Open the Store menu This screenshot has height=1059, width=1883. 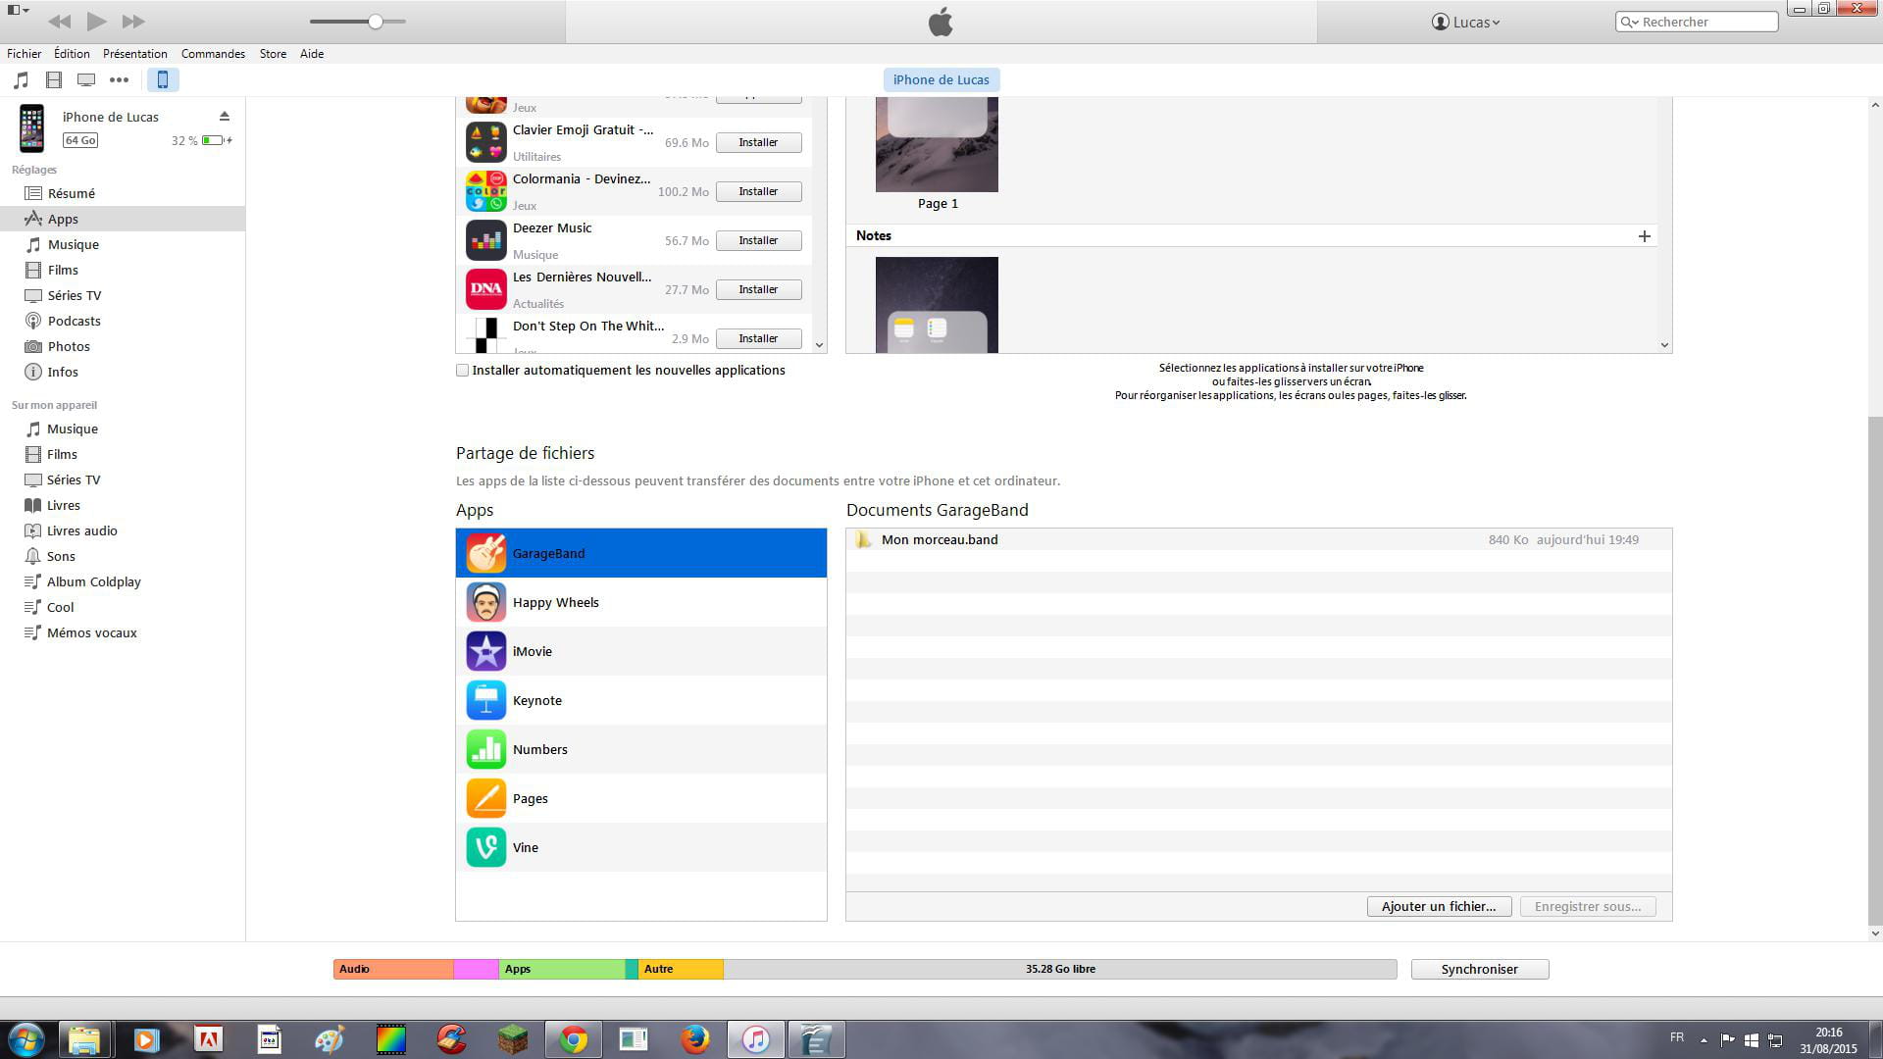coord(273,54)
